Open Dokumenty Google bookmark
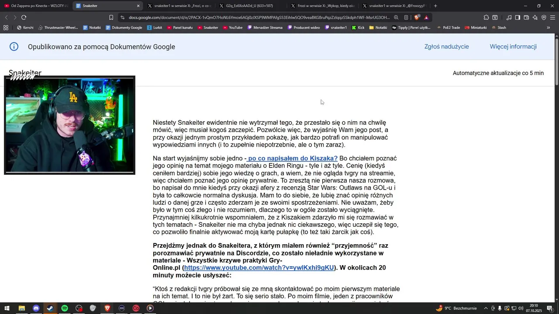 tap(124, 27)
